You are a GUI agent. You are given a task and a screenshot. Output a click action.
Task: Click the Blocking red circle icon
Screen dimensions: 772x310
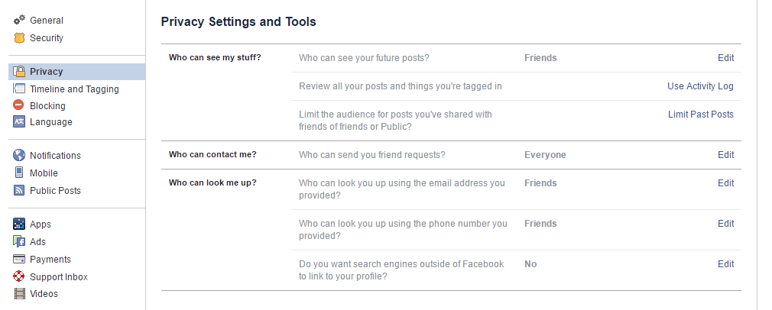20,106
